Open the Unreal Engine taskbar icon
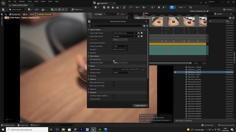This screenshot has width=236, height=132. [93, 129]
